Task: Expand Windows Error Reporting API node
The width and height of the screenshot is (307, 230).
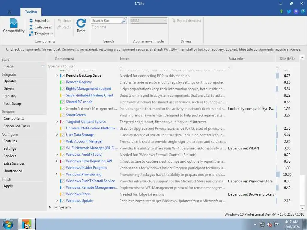Action: [x=56, y=161]
